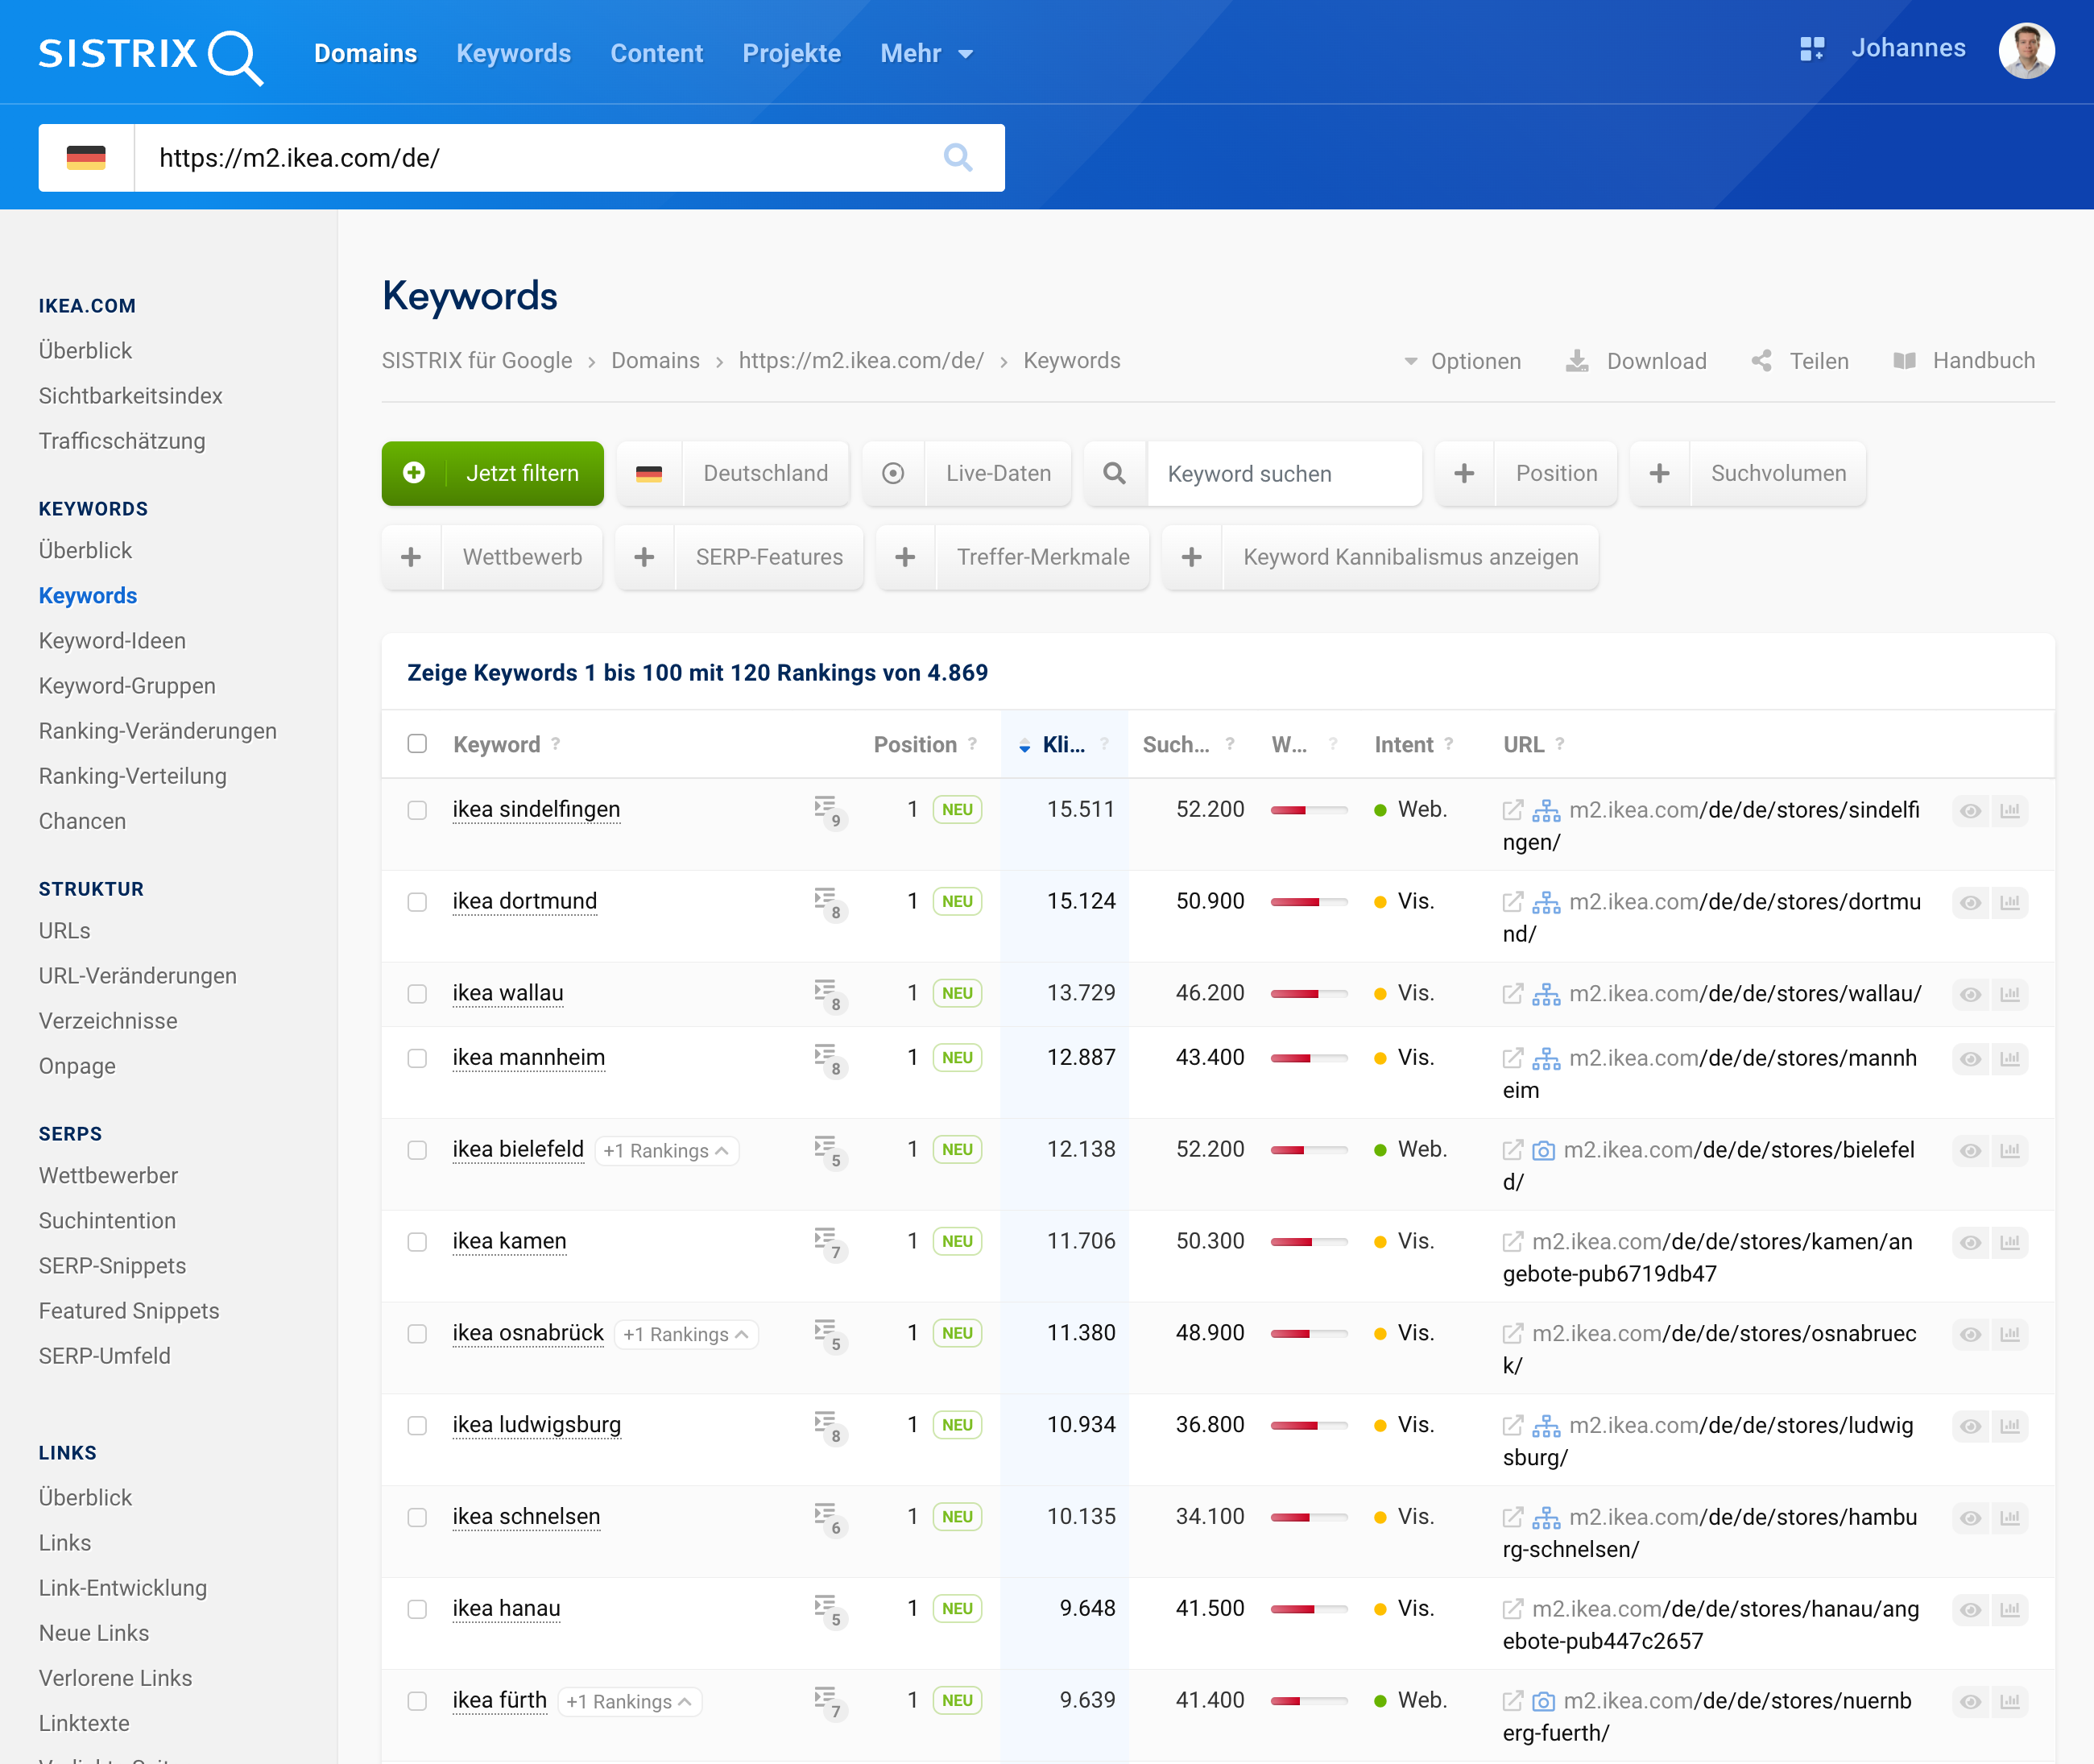Switch to the Content navigation tab
Image resolution: width=2094 pixels, height=1764 pixels.
coord(656,54)
